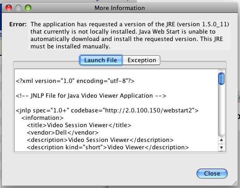
Task: Switch to the Exception tab
Action: coord(141,60)
